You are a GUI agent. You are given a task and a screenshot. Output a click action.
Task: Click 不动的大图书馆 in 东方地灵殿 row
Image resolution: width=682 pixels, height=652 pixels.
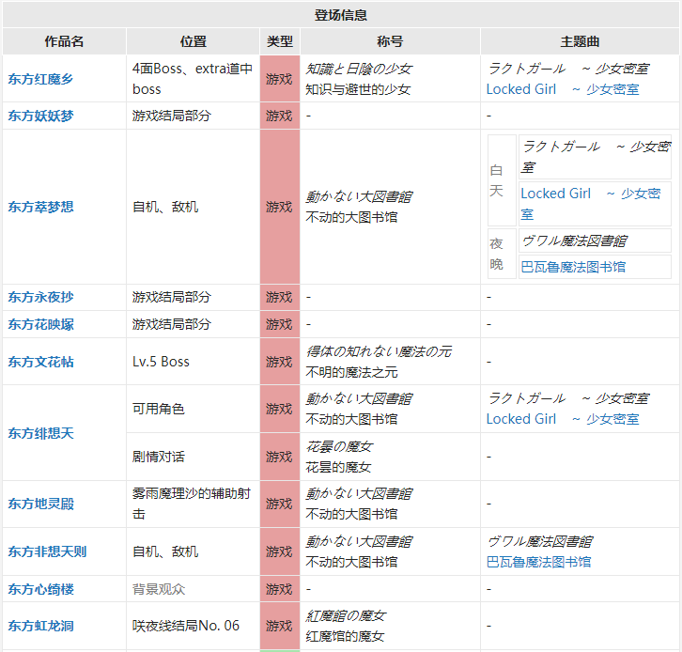click(x=351, y=515)
